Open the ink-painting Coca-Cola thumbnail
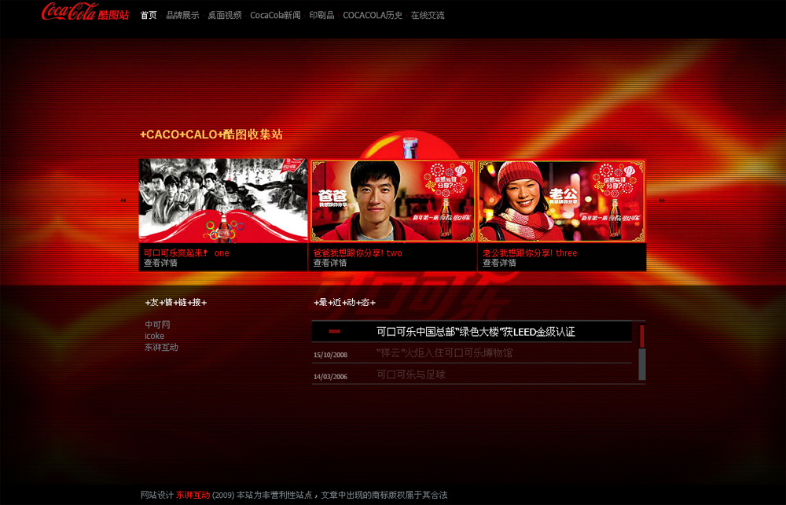This screenshot has width=786, height=505. tap(223, 201)
